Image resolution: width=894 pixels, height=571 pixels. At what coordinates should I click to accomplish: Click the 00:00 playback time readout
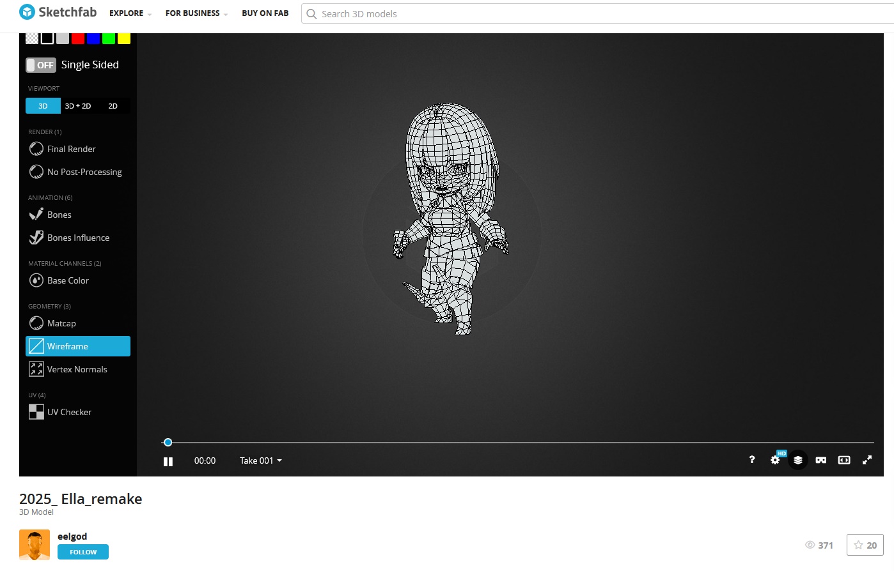coord(205,461)
